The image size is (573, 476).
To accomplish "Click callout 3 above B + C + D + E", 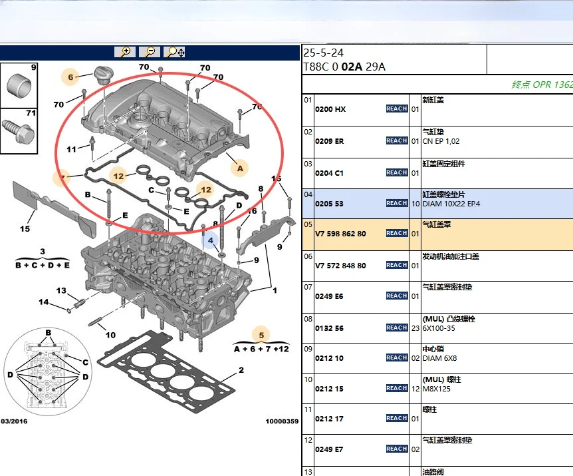I will pos(43,252).
